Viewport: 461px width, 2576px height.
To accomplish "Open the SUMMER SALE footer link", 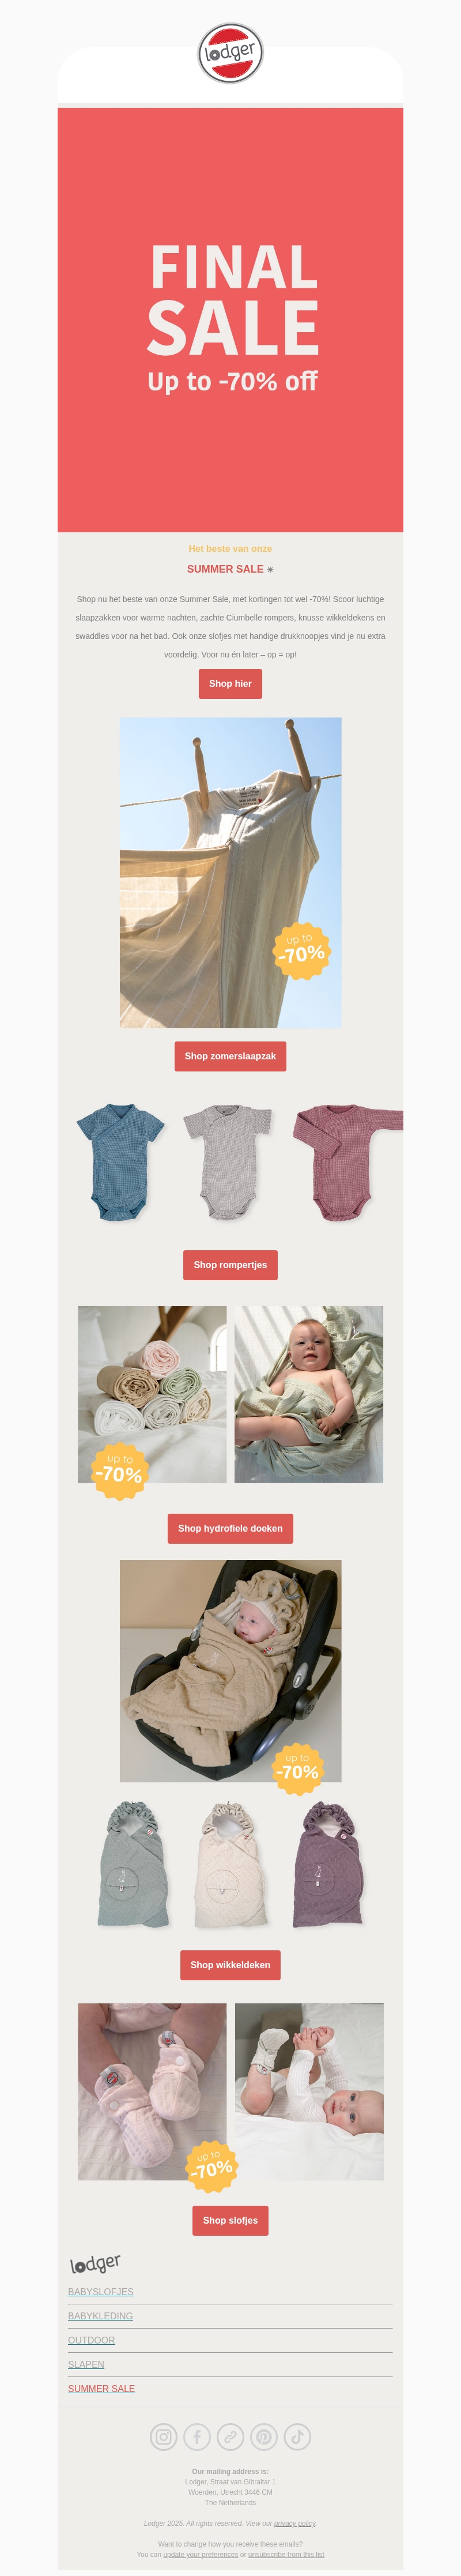I will 101,2388.
